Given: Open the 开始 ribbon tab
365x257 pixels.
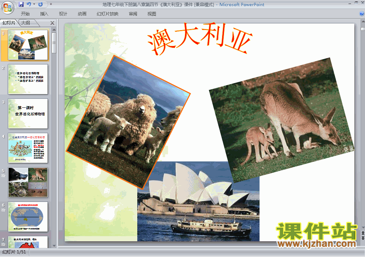Looking at the screenshot, I should [25, 14].
